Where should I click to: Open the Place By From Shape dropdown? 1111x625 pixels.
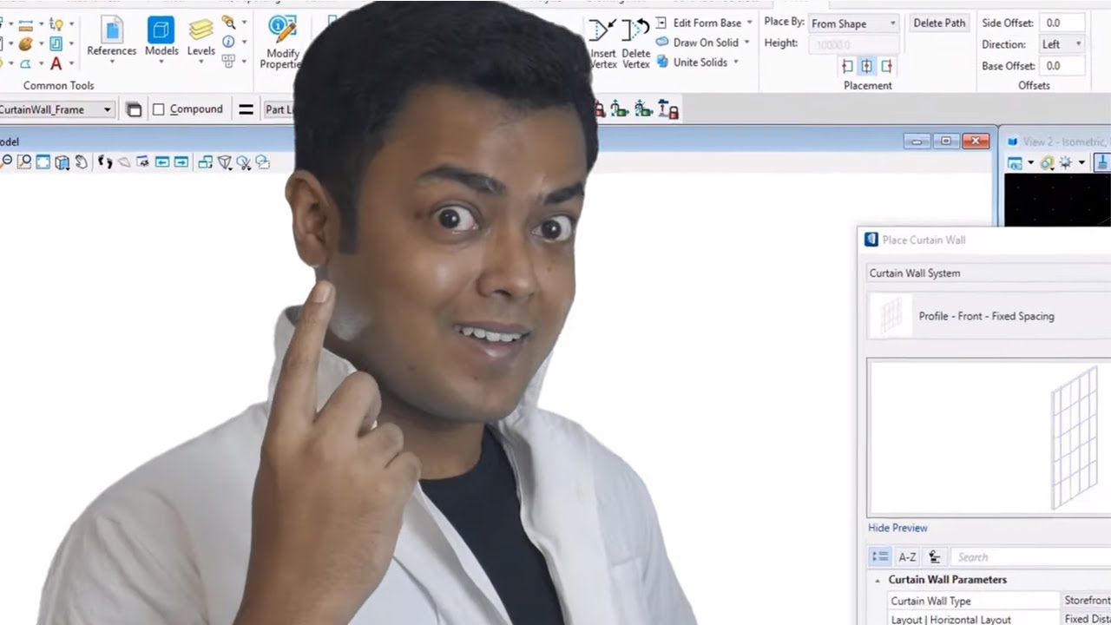click(853, 23)
